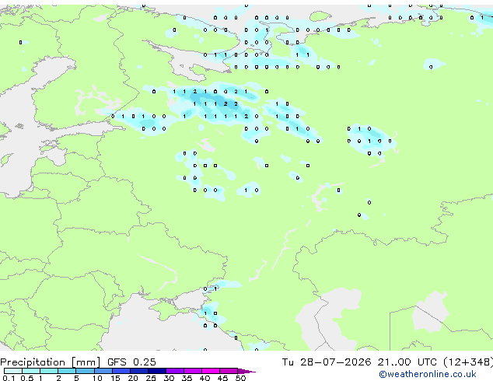Click the legend value '0.1'
The width and height of the screenshot is (493, 381).
tap(9, 378)
